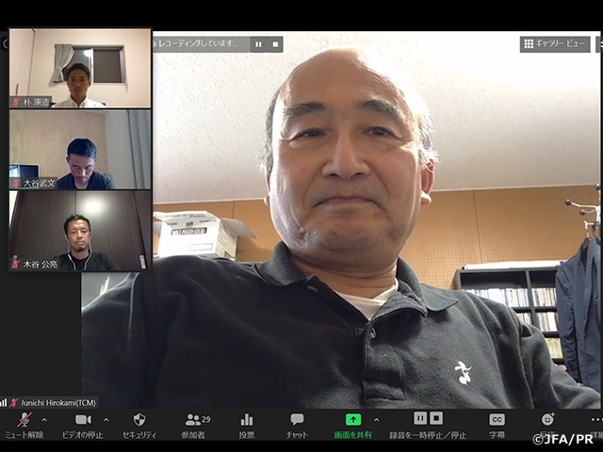Select the 木谷公亮 participant video thumbnail
The height and width of the screenshot is (452, 603).
80,231
